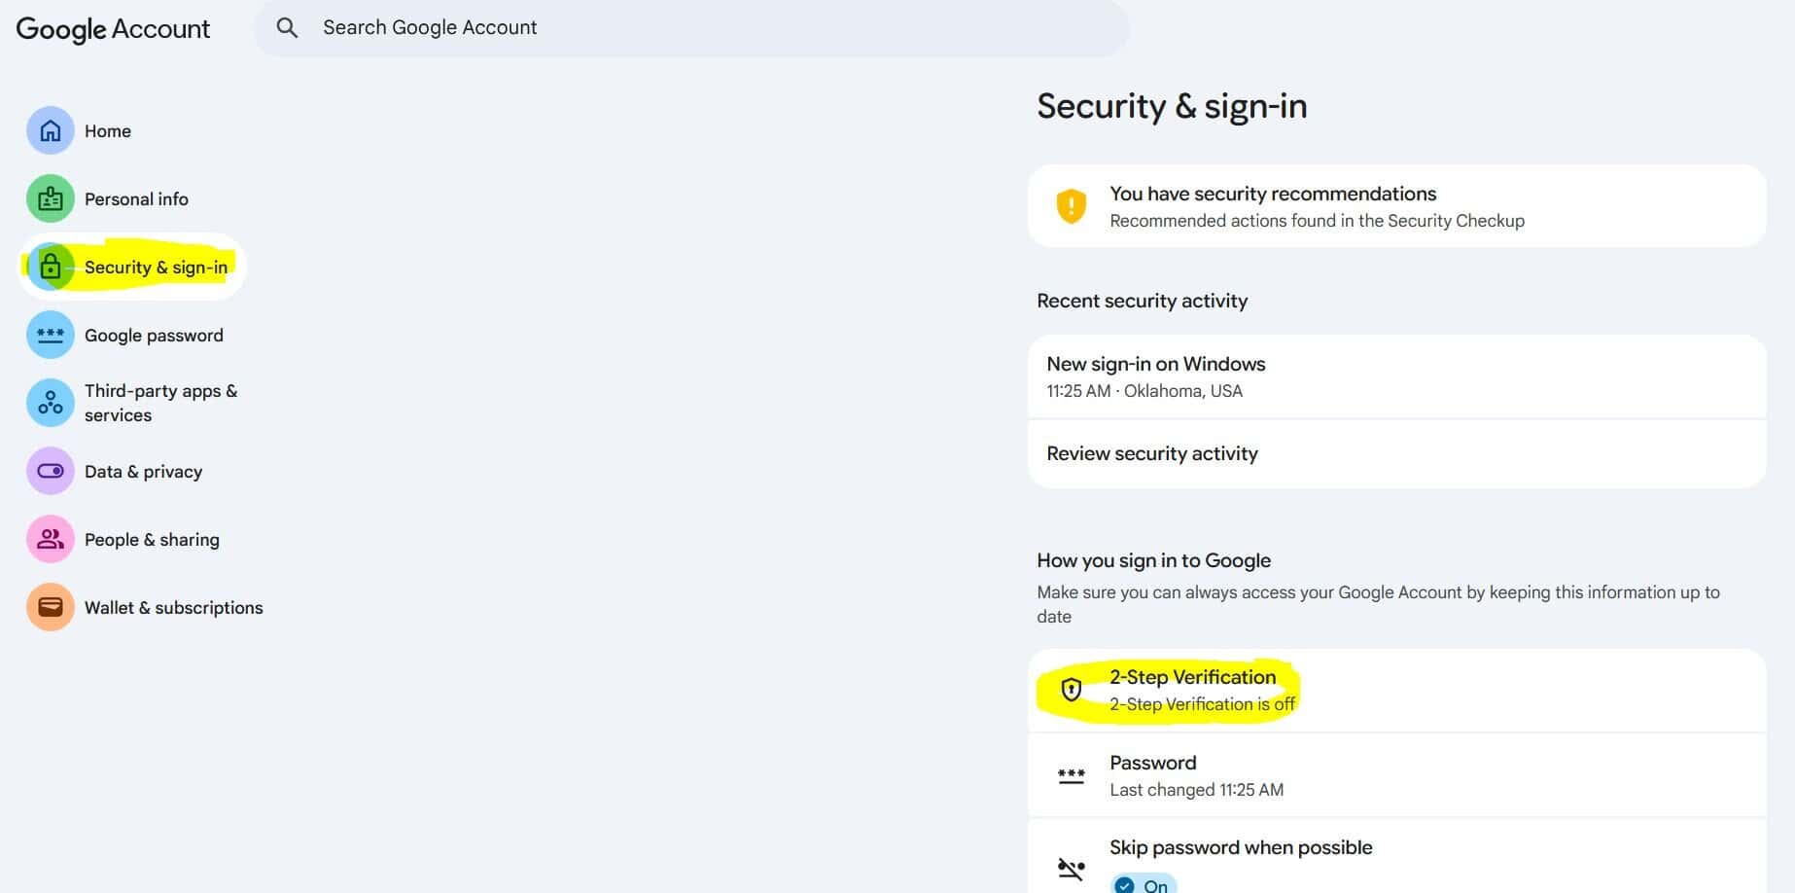Click the 2-Step Verification shield icon

[x=1071, y=690]
